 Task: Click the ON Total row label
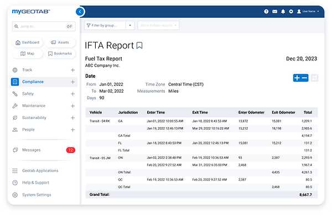coord(124,173)
